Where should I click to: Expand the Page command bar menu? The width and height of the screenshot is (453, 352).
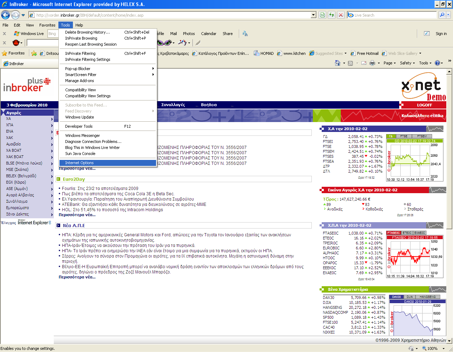tap(389, 63)
